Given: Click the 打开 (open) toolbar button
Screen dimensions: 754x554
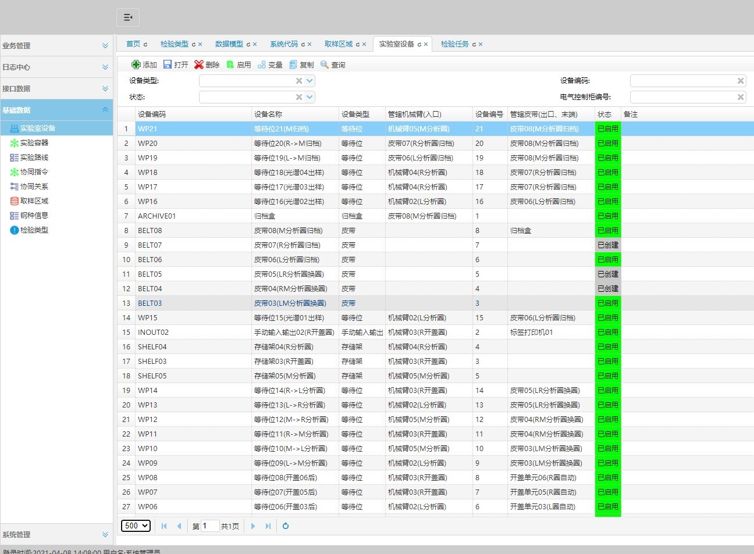Looking at the screenshot, I should (x=176, y=65).
